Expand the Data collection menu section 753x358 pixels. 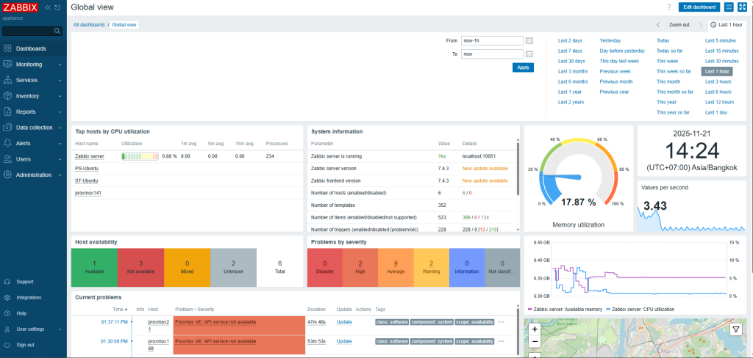pos(32,128)
